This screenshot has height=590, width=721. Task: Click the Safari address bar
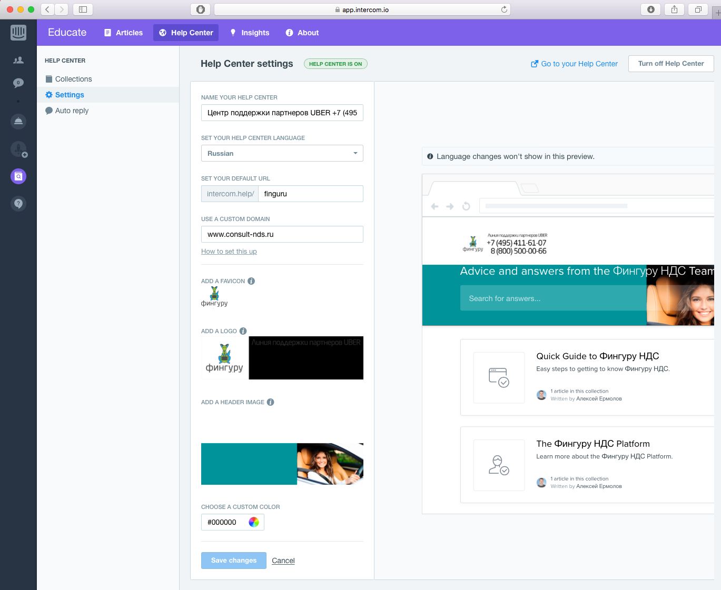(362, 9)
